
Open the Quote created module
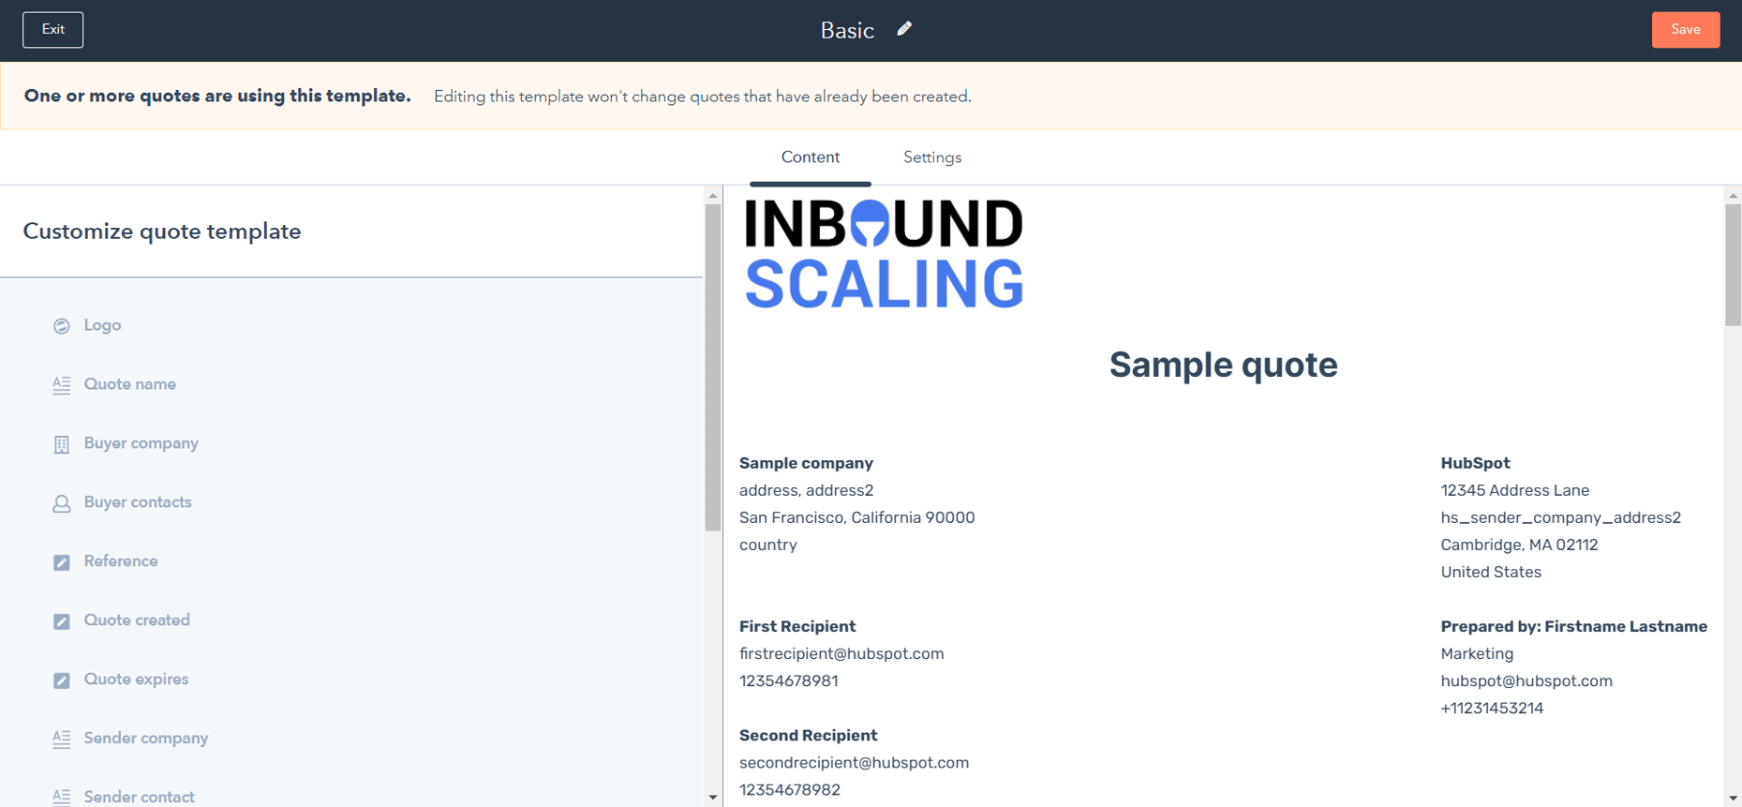pyautogui.click(x=137, y=620)
